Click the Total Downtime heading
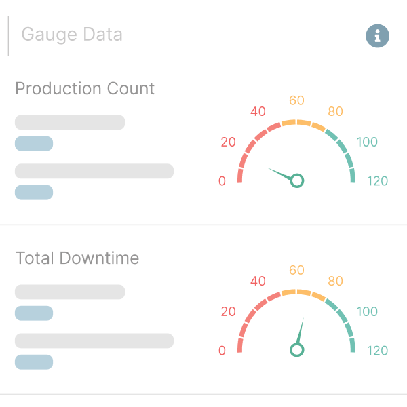This screenshot has width=407, height=407. [x=77, y=258]
